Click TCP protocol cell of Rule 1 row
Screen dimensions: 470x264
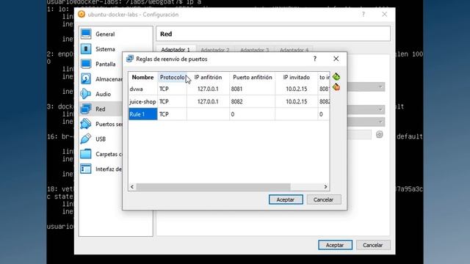tap(172, 114)
